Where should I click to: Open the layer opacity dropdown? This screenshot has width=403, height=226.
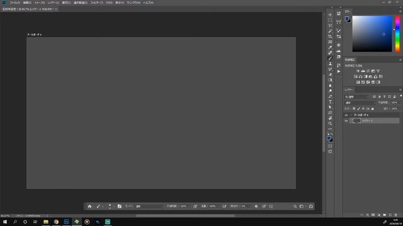click(400, 103)
